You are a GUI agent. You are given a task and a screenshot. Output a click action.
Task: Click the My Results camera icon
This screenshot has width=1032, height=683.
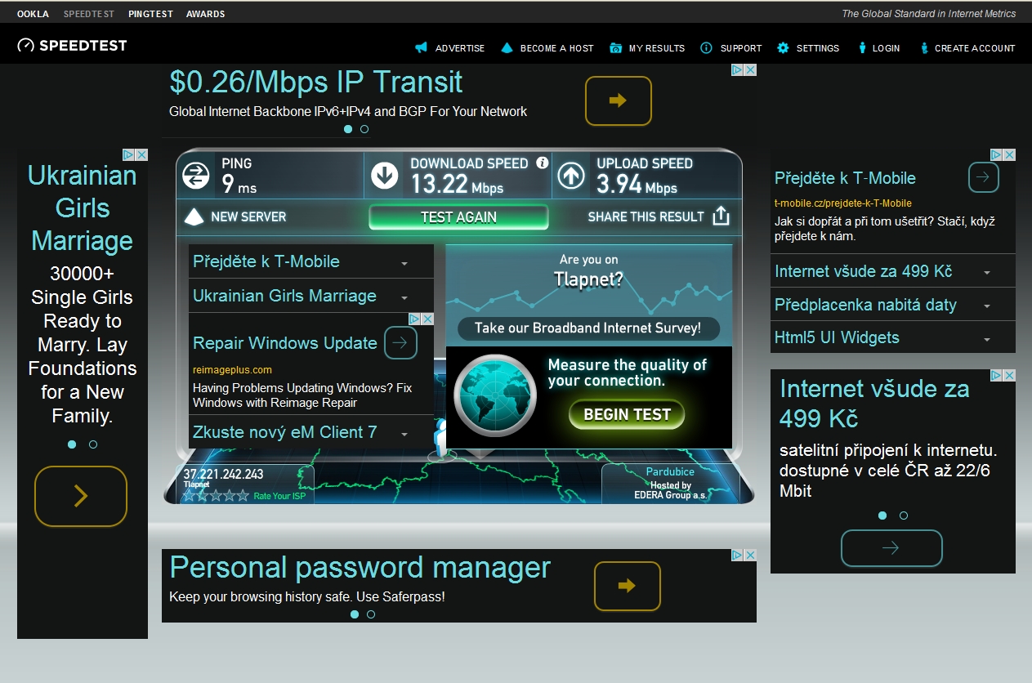click(615, 48)
